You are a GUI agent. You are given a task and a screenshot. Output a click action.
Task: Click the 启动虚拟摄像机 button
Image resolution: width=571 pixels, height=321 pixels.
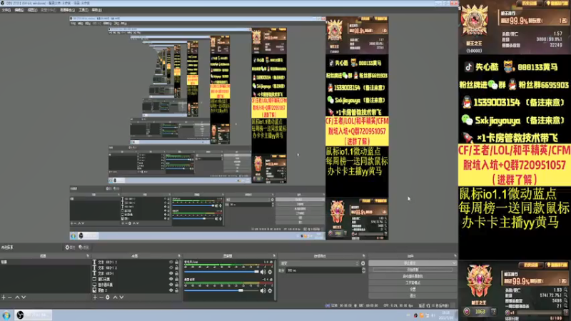tap(413, 276)
